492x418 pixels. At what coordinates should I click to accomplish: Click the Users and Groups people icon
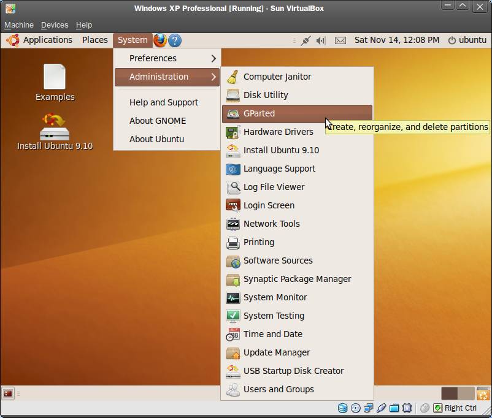[233, 389]
